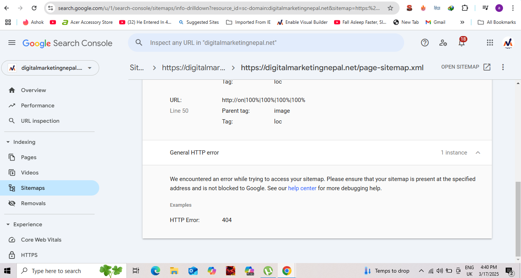Collapse the Experience sidebar section
The width and height of the screenshot is (521, 278).
click(x=8, y=225)
